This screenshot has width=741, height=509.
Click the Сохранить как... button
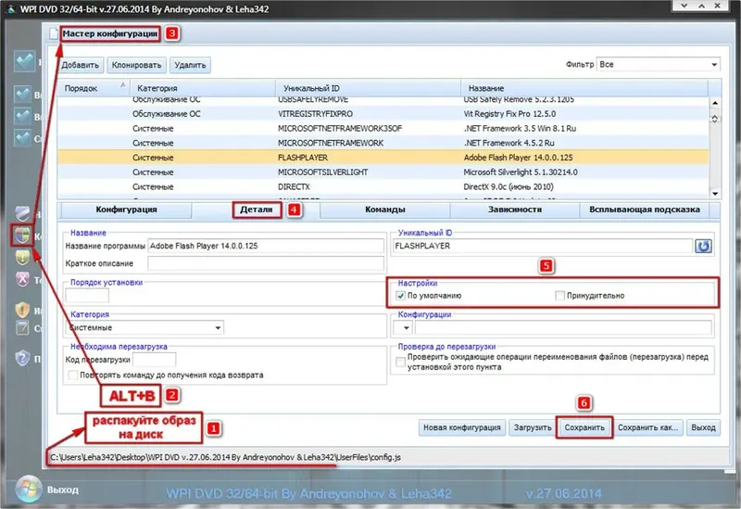(x=647, y=427)
